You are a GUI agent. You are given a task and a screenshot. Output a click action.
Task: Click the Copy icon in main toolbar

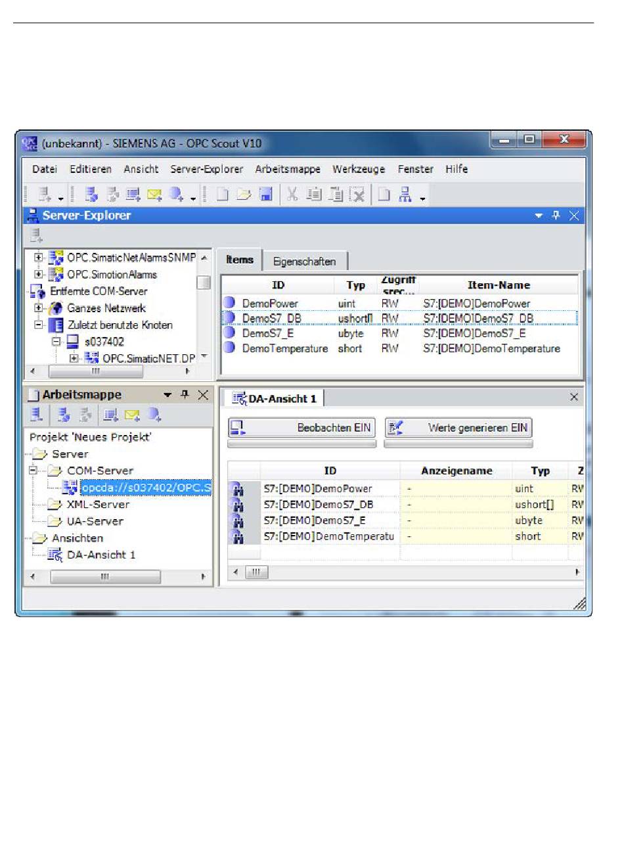point(314,194)
